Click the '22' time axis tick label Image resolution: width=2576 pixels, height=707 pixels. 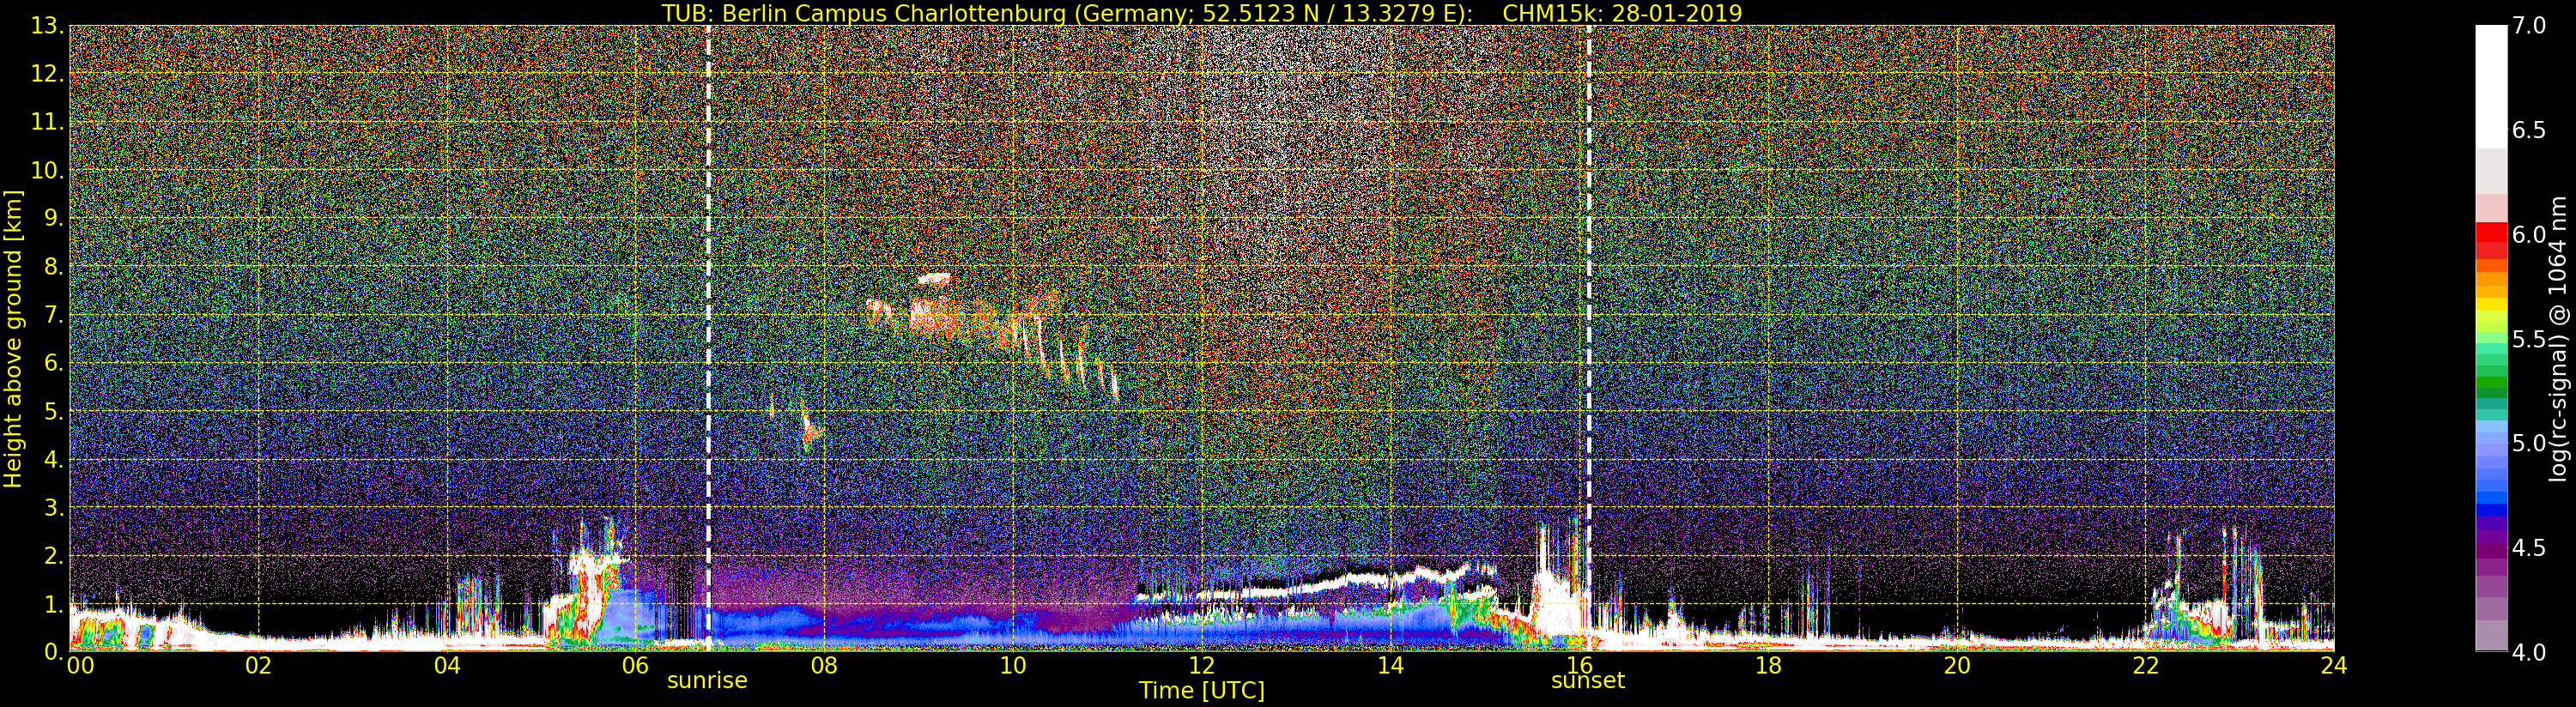[x=2145, y=666]
